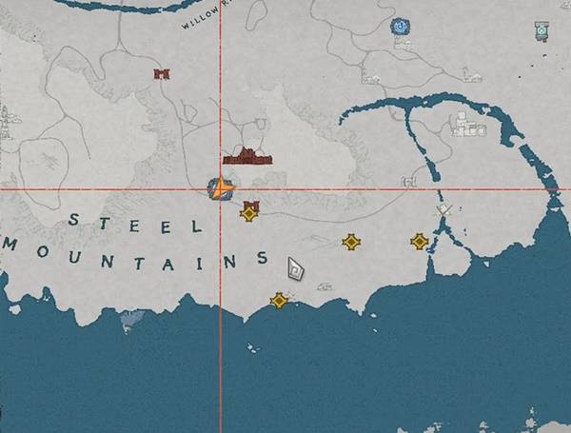
Task: Click the MOUNTAINS map label
Action: click(135, 254)
